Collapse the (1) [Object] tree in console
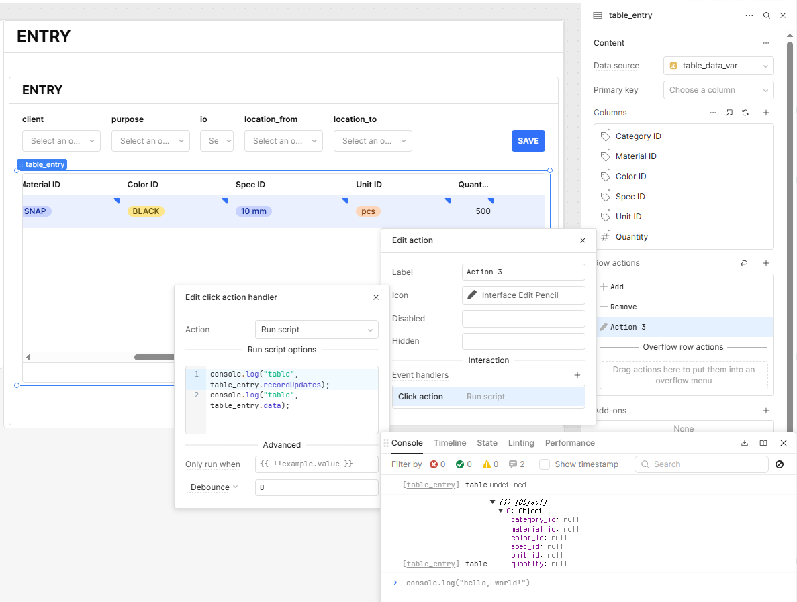 [493, 502]
